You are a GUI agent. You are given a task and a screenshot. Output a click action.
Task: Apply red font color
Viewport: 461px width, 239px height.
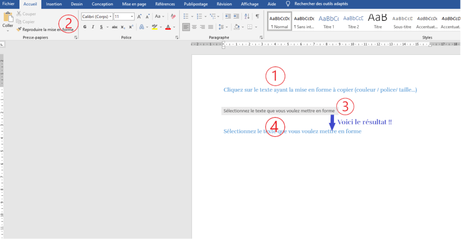[x=168, y=27]
